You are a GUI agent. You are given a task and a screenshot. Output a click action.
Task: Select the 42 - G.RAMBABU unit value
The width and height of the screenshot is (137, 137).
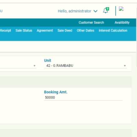pyautogui.click(x=60, y=66)
